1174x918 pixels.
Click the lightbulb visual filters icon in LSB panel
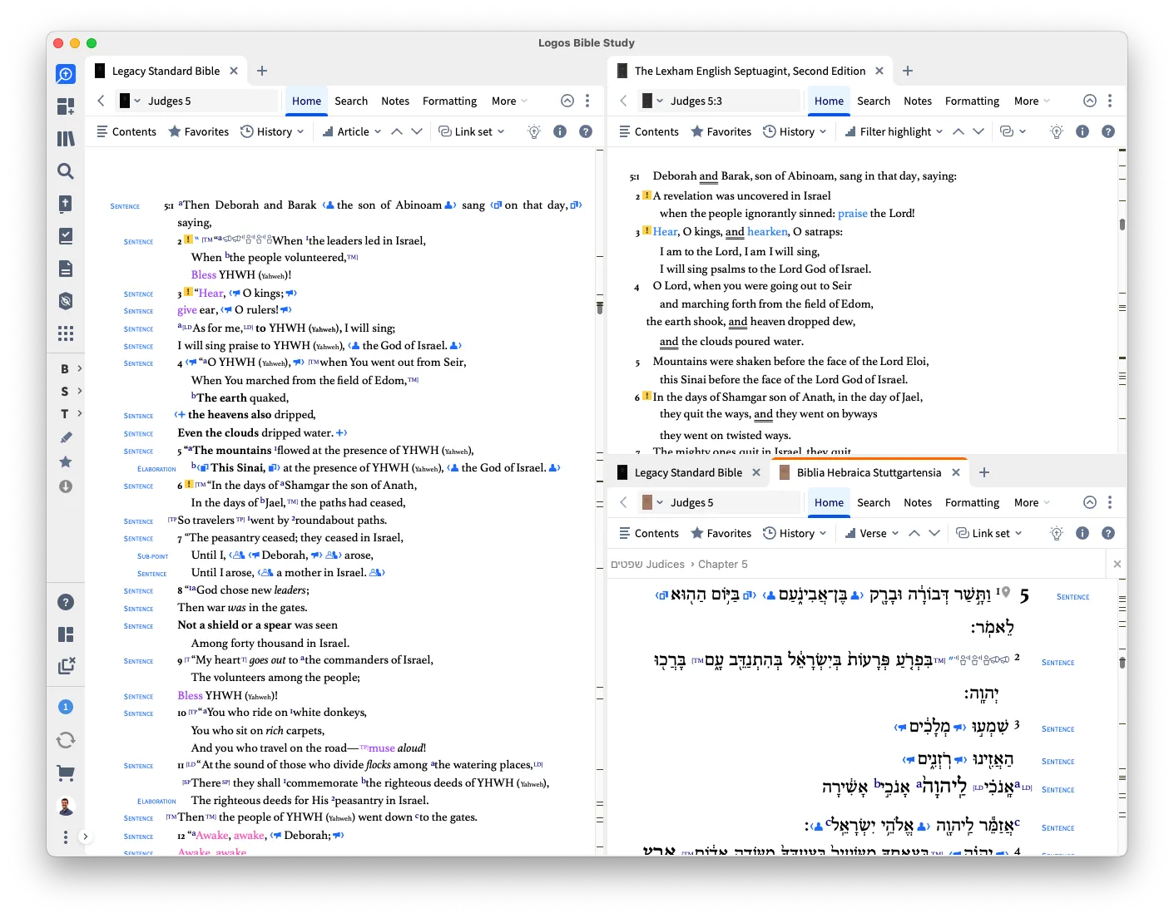coord(534,131)
